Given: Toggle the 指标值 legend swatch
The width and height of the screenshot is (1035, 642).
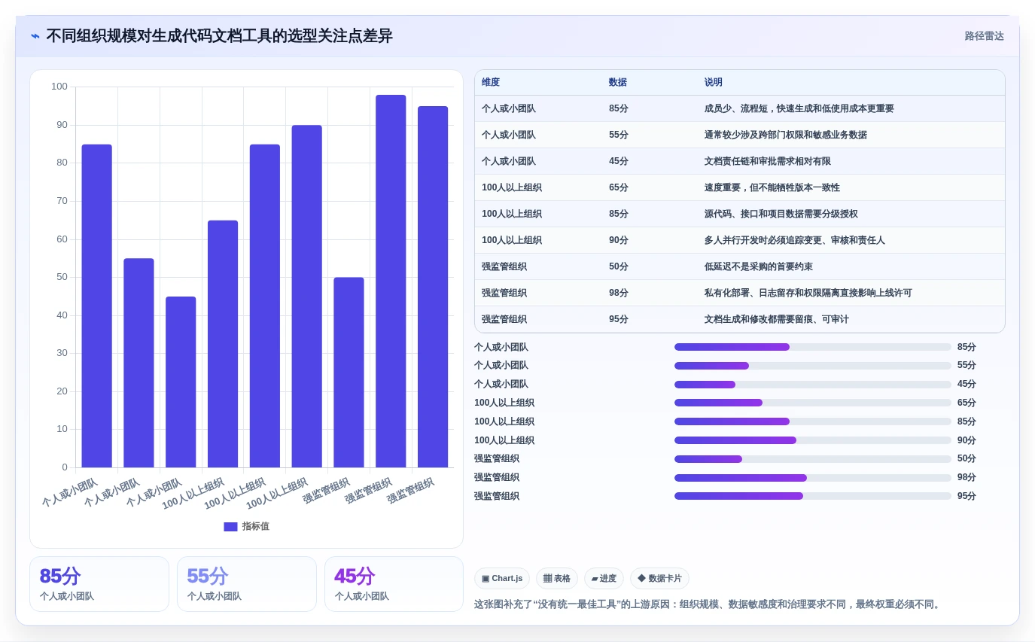Looking at the screenshot, I should point(230,527).
